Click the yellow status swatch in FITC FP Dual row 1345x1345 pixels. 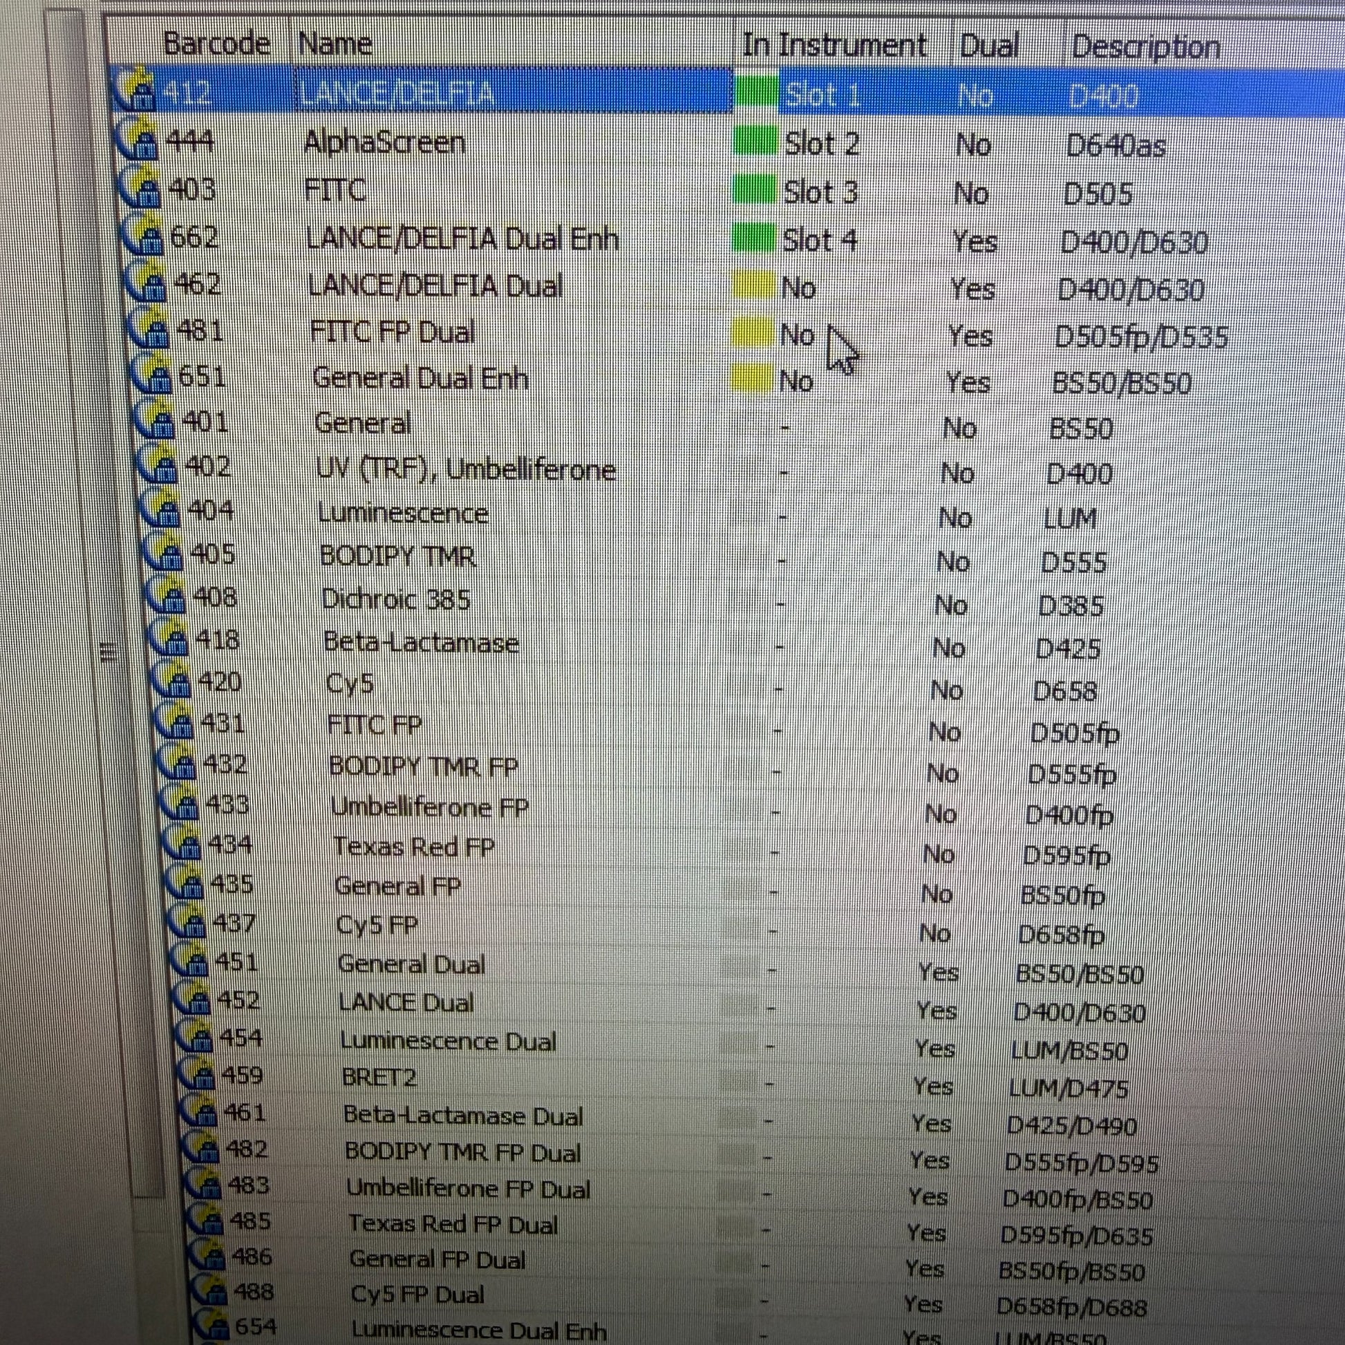[753, 332]
